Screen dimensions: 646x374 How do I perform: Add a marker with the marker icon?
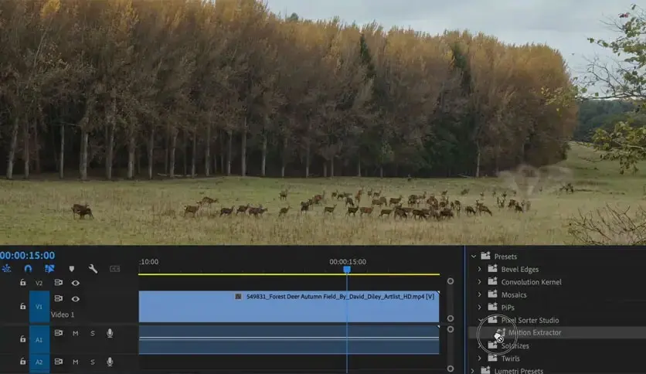(x=72, y=269)
